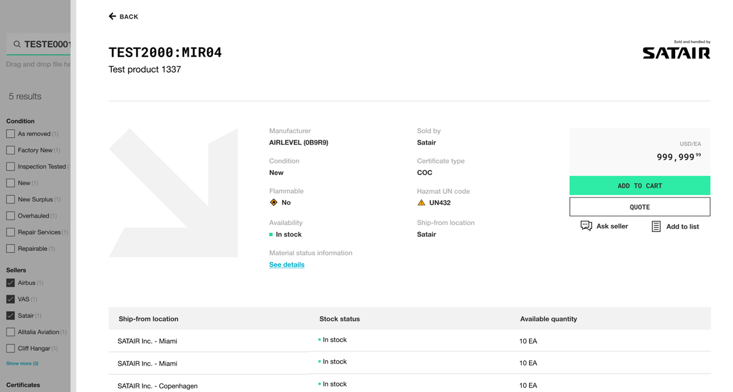
Task: Click the back arrow icon
Action: [112, 16]
